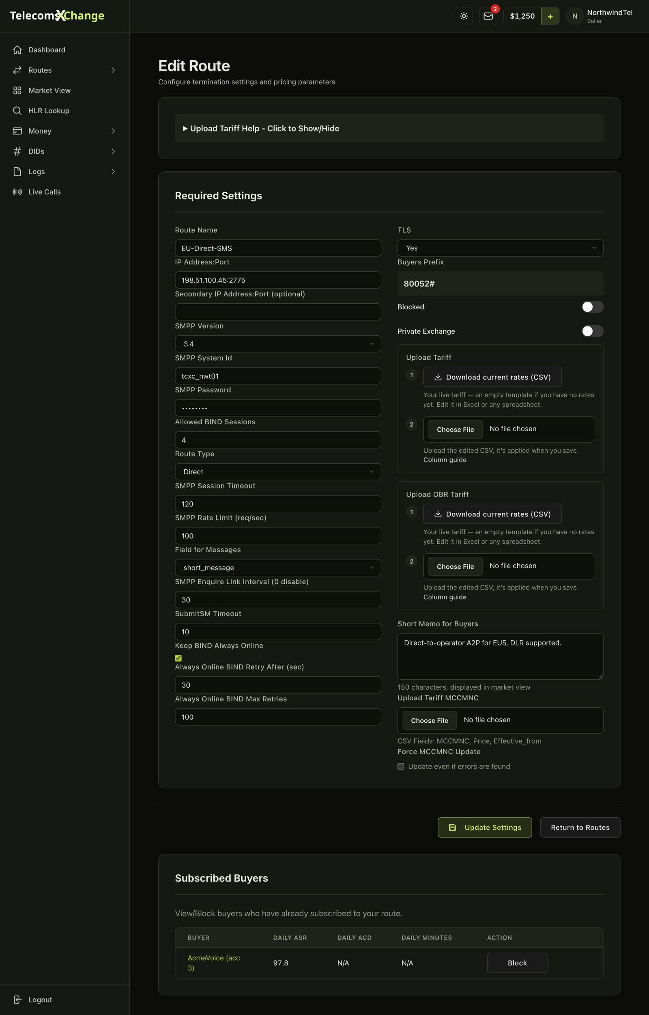Click the Logs document icon

click(17, 171)
